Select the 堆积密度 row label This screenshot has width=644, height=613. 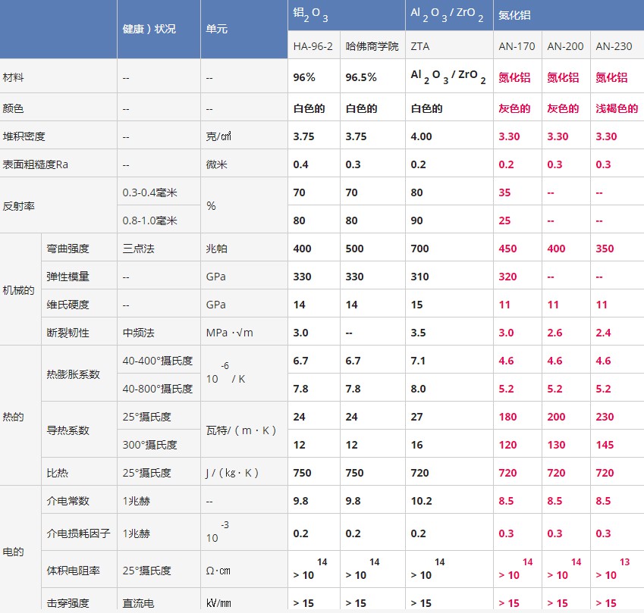(24, 136)
